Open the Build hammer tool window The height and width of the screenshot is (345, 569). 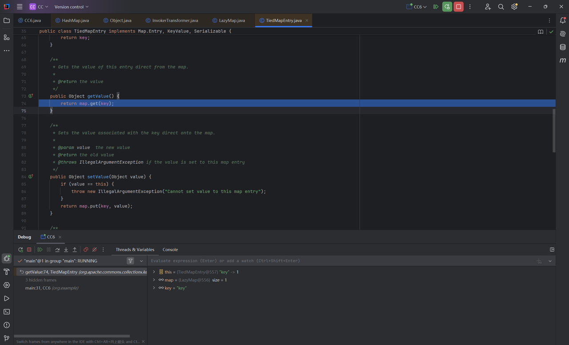7,272
